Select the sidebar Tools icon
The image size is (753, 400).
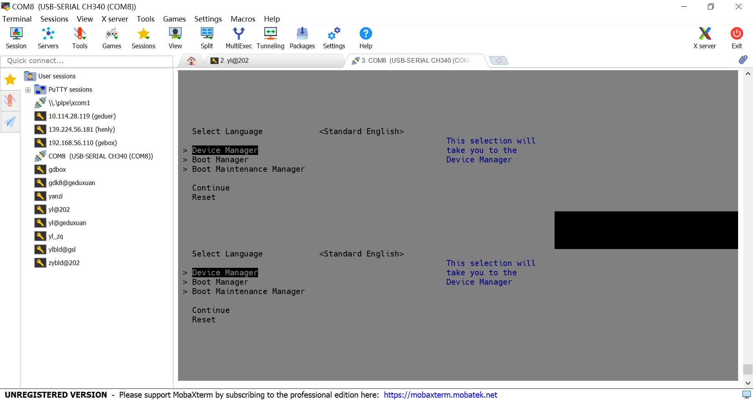point(10,100)
